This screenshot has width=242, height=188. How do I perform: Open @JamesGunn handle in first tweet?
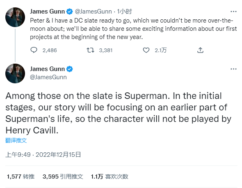(x=93, y=11)
